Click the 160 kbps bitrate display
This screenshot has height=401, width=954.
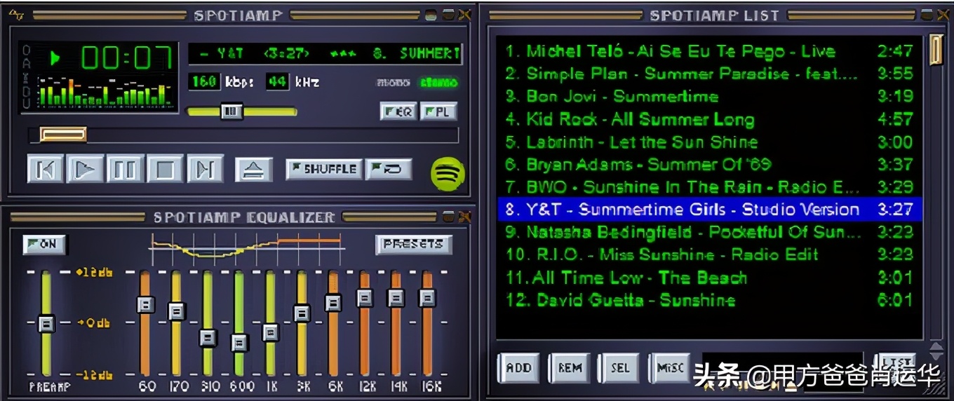(x=205, y=81)
